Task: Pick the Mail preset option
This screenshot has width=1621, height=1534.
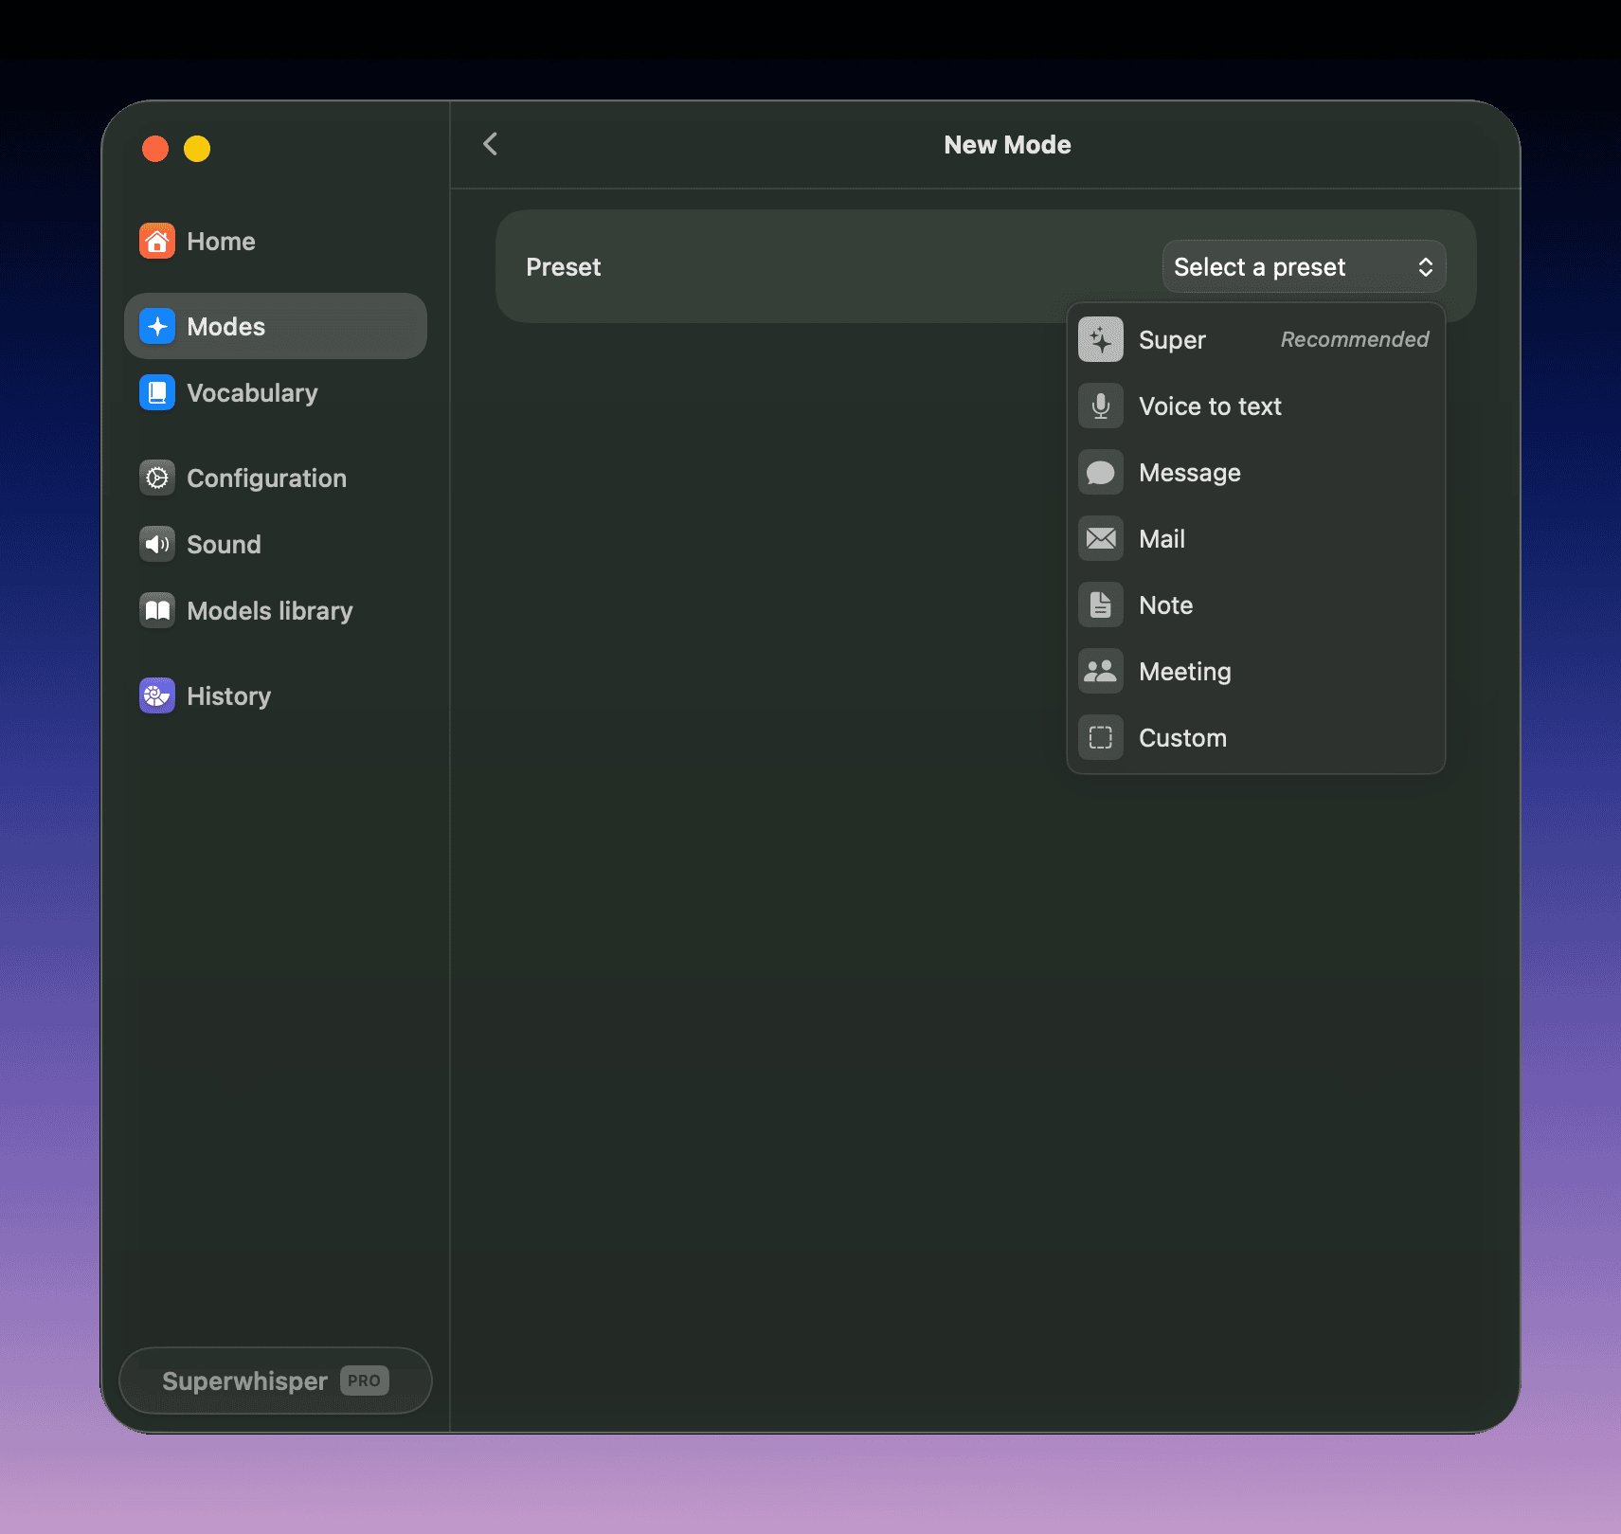Action: 1256,538
